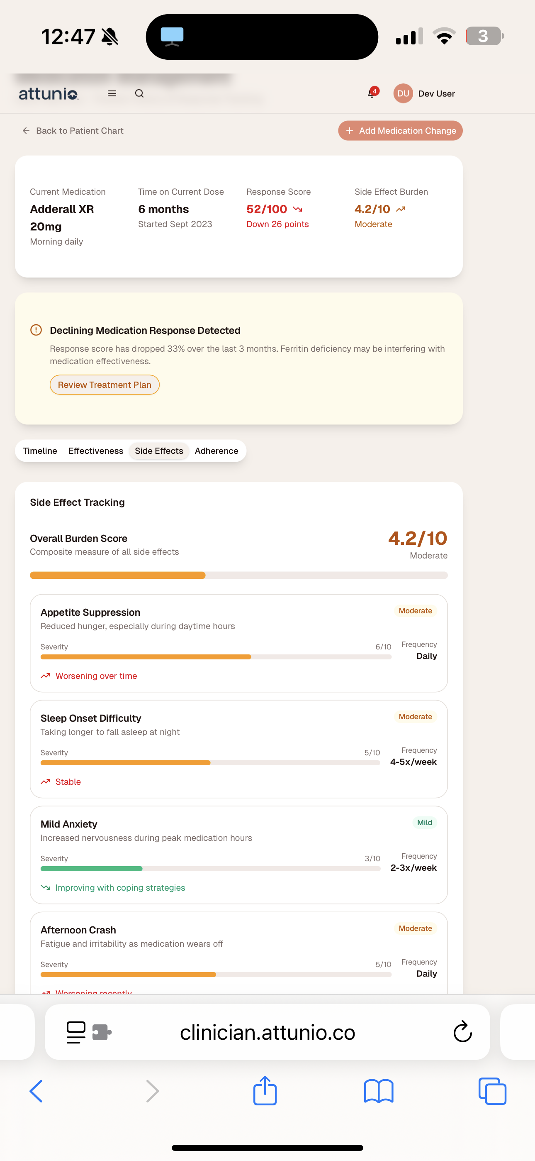Open the DU user avatar
535x1161 pixels.
click(403, 93)
